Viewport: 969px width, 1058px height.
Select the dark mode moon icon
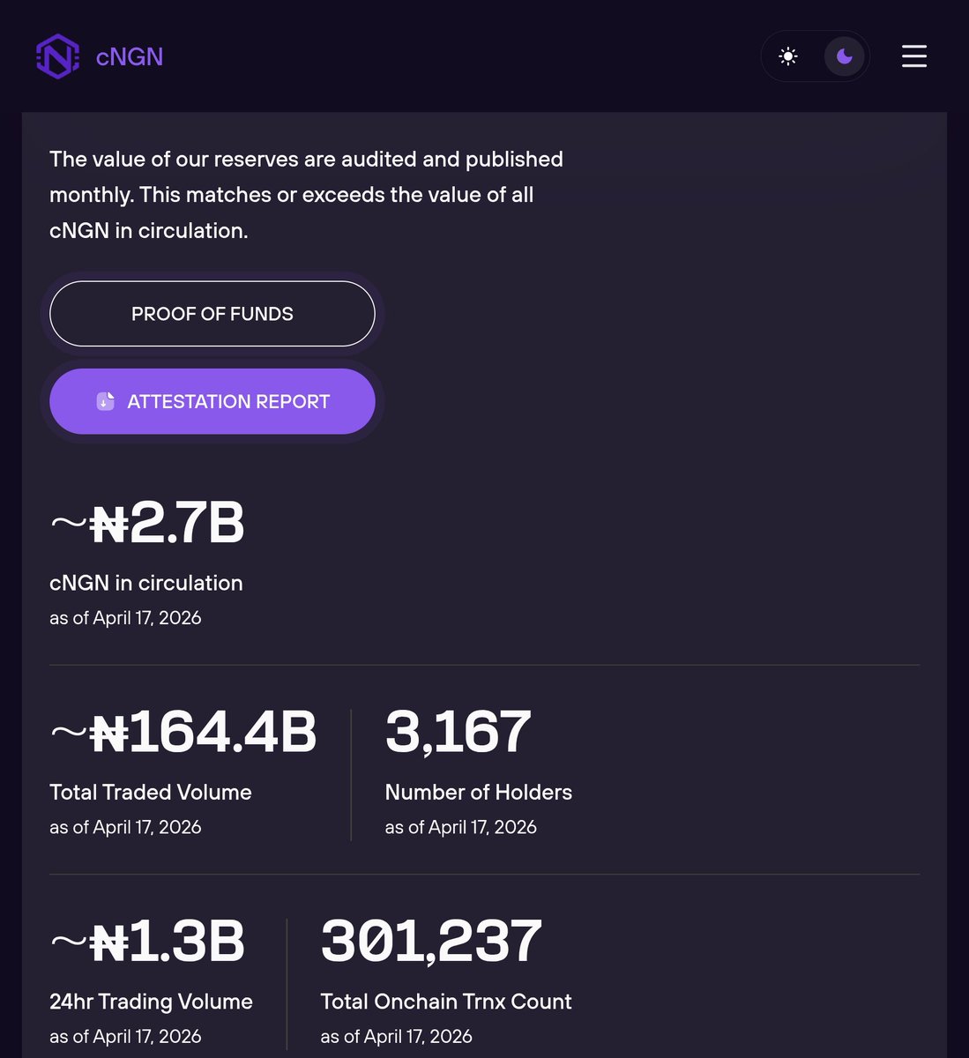[845, 56]
